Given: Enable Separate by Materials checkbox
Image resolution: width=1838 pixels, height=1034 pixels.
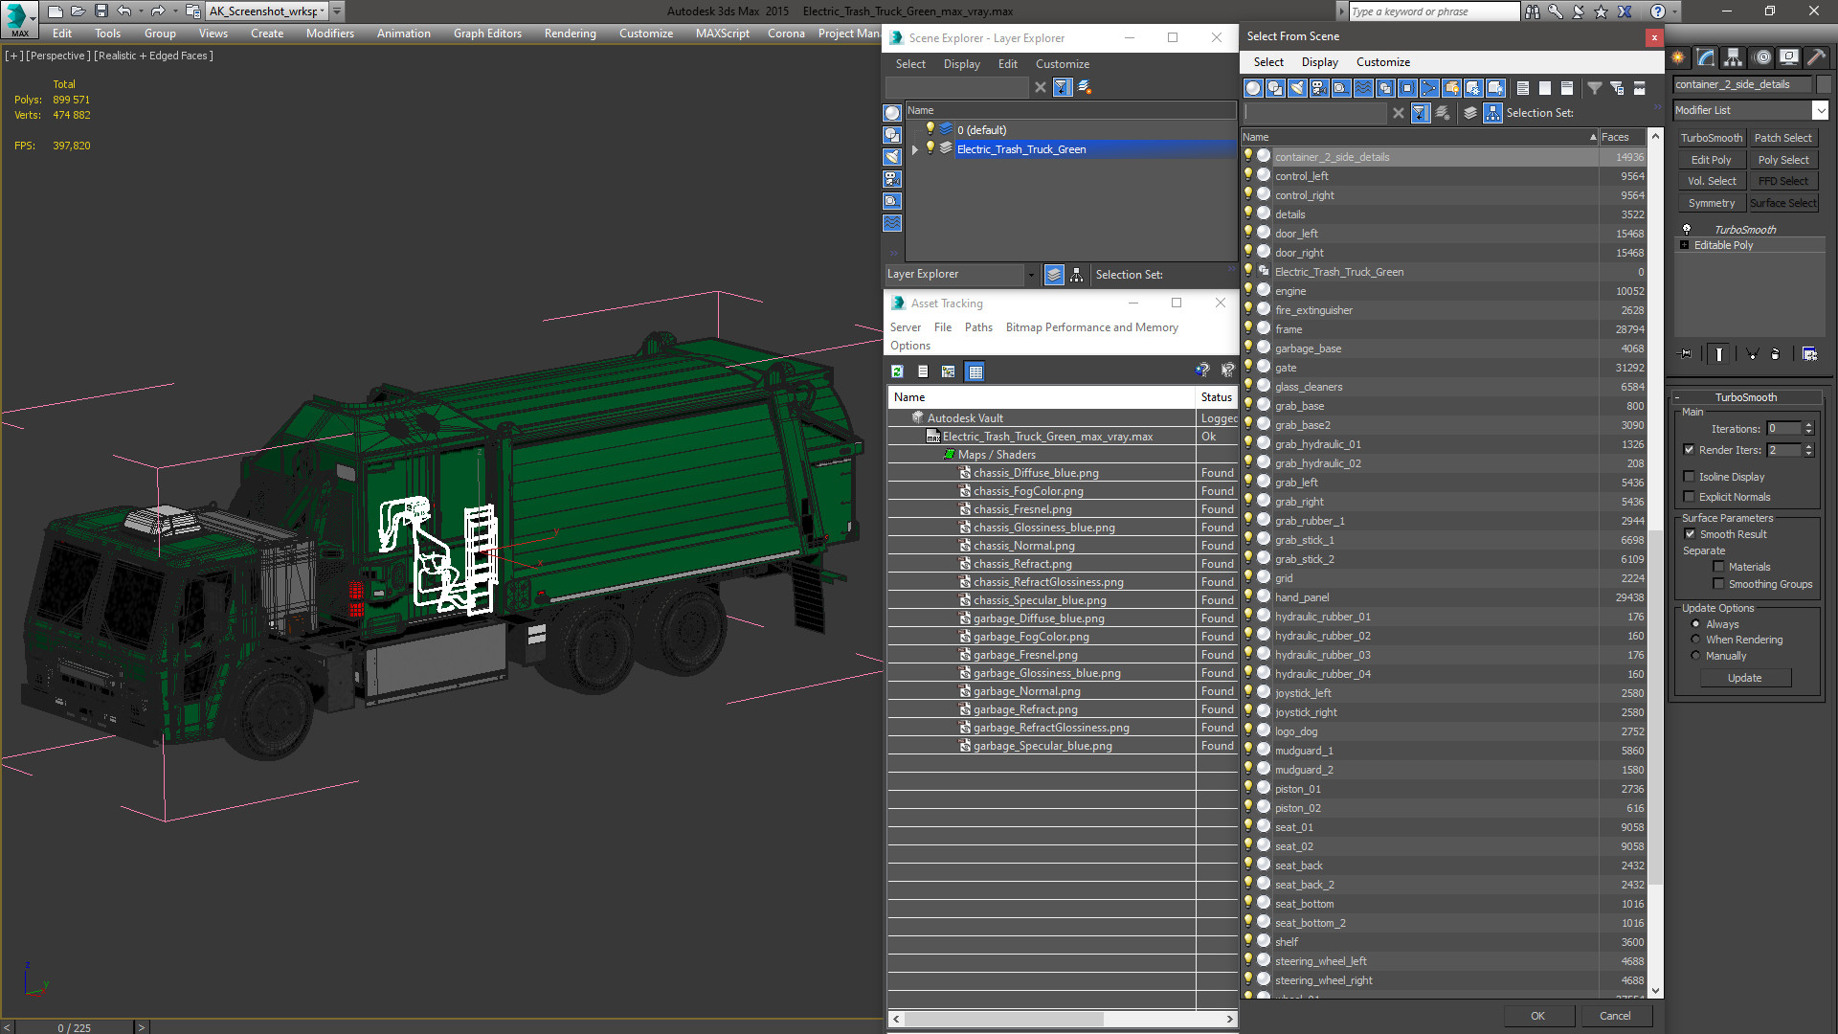Looking at the screenshot, I should click(x=1718, y=567).
